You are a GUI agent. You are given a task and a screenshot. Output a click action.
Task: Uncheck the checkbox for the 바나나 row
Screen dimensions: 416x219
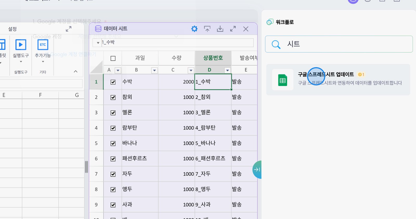click(x=113, y=143)
